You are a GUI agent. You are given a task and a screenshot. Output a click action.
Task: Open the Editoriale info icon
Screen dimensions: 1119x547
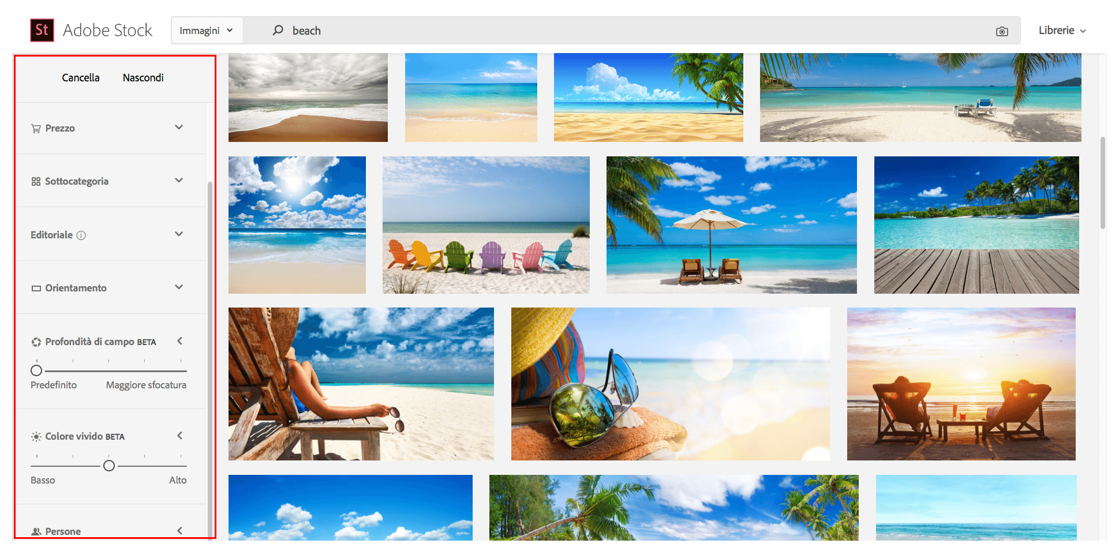[81, 235]
